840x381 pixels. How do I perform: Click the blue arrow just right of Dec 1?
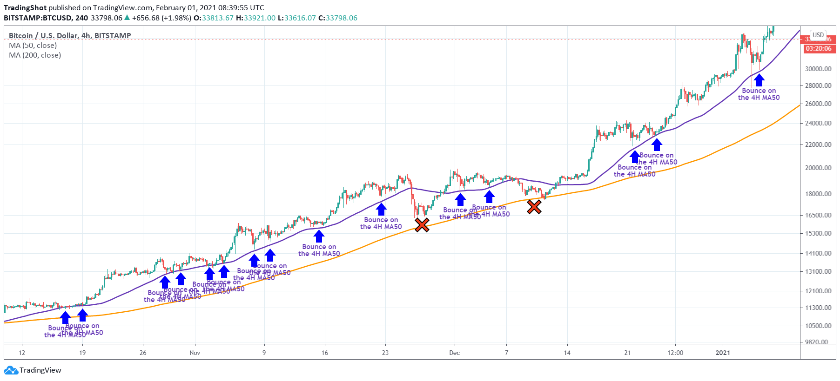tap(460, 199)
